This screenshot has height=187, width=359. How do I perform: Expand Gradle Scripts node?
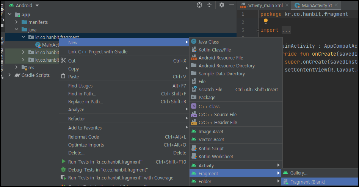point(9,75)
